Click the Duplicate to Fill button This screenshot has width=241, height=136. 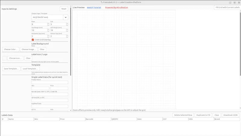coord(203,115)
